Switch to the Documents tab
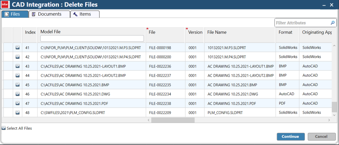This screenshot has width=339, height=145. [49, 14]
